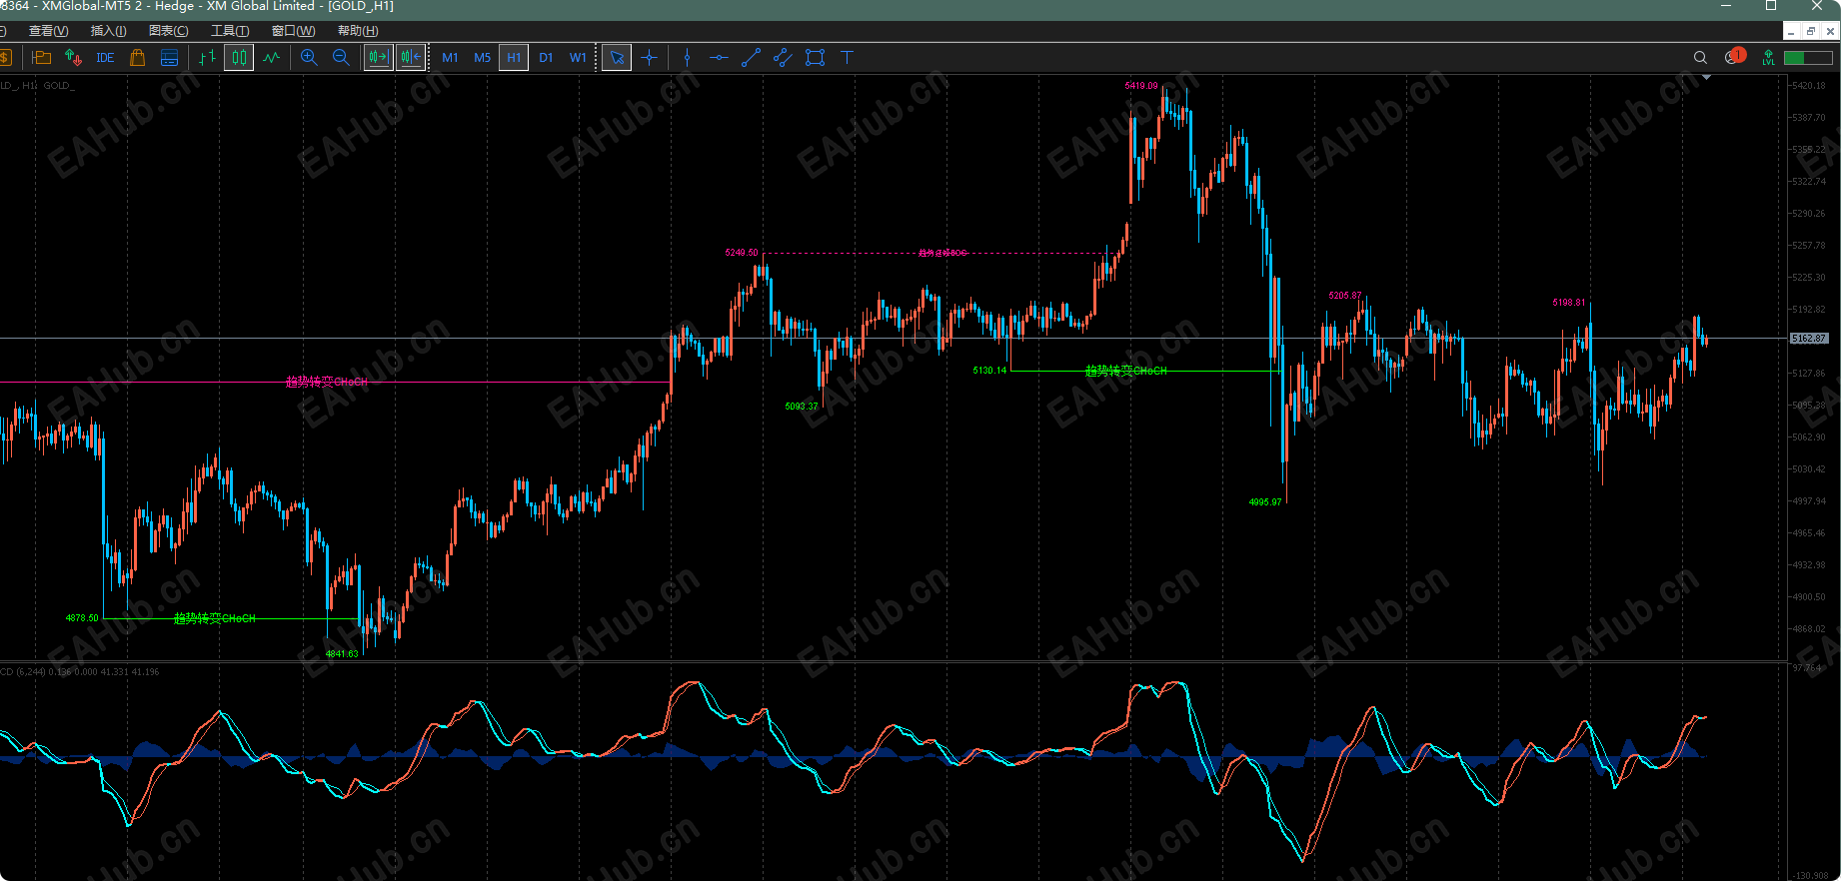Open the 查看(V) menu

[x=49, y=31]
